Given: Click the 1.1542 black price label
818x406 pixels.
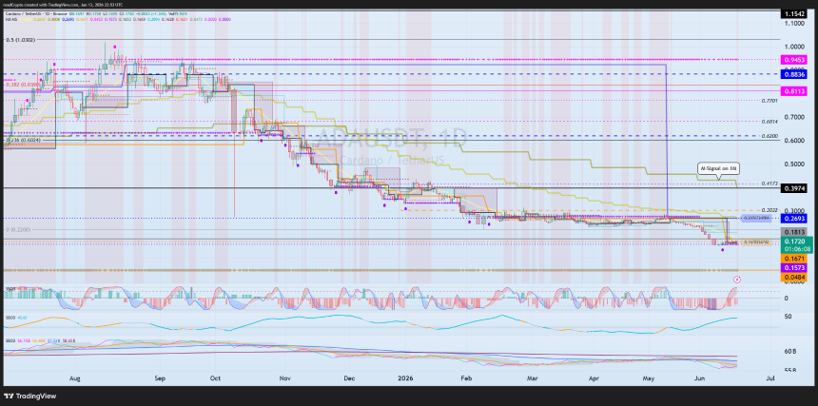Looking at the screenshot, I should pyautogui.click(x=794, y=15).
